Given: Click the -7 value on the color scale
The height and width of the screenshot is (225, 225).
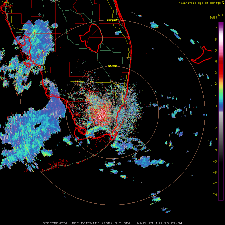Looking at the screenshot, I should point(215,183).
